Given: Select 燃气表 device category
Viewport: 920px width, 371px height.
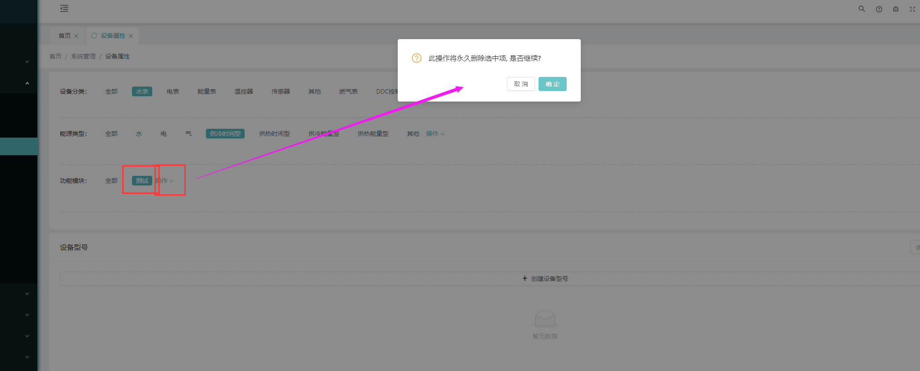Looking at the screenshot, I should click(348, 91).
